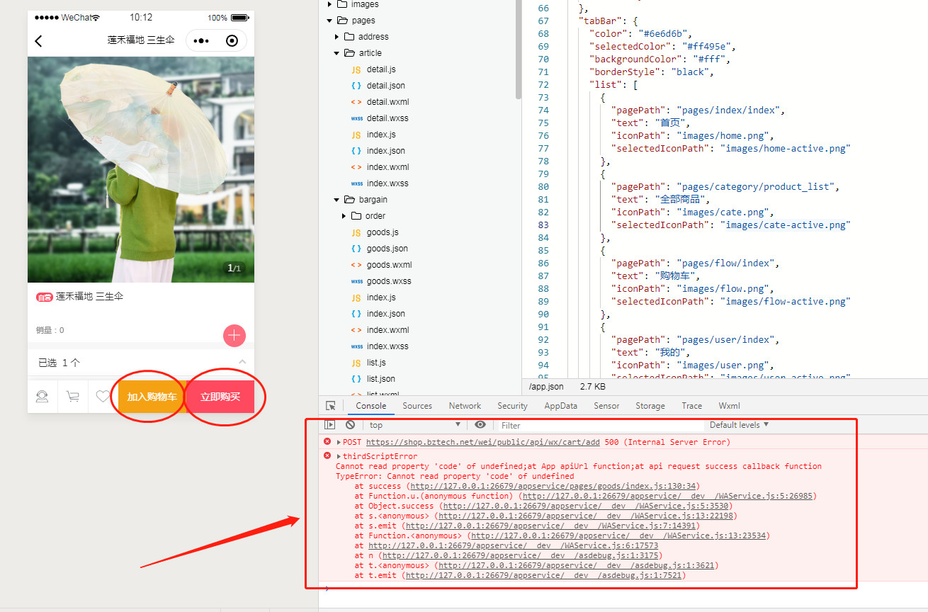Open the shopping cart icon in bottom bar

coord(72,397)
